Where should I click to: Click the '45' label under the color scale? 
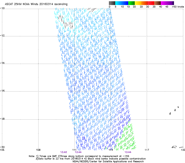167,7
